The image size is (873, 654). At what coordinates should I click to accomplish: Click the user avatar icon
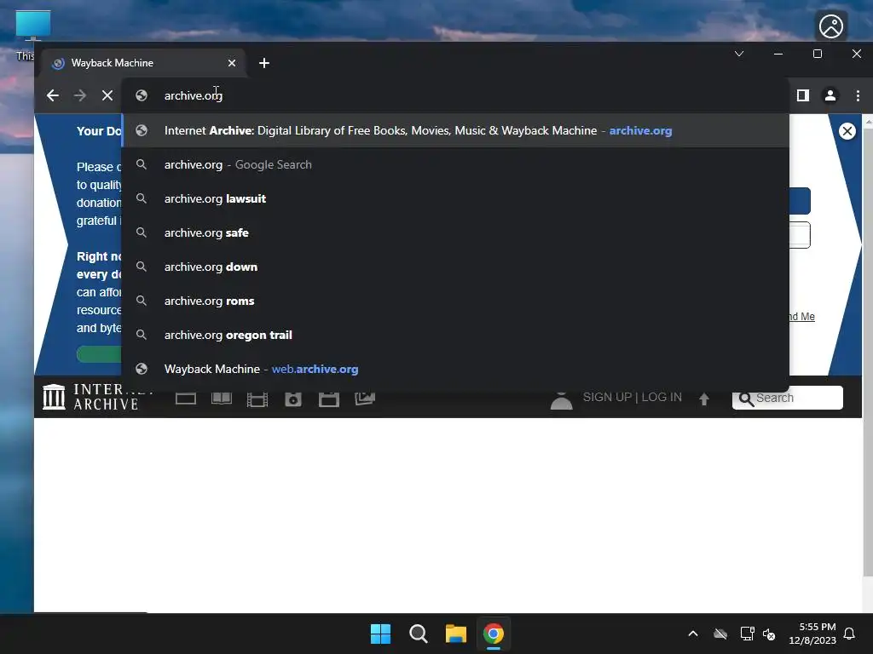[x=561, y=399]
